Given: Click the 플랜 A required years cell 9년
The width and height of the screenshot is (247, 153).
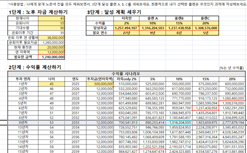Looking at the screenshot, I should (x=152, y=33).
